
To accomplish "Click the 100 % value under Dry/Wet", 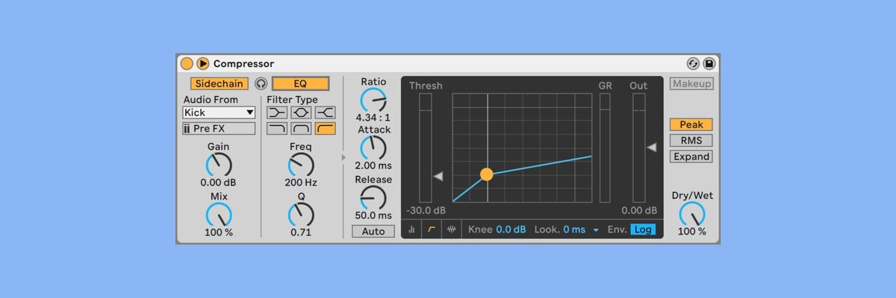I will [692, 232].
